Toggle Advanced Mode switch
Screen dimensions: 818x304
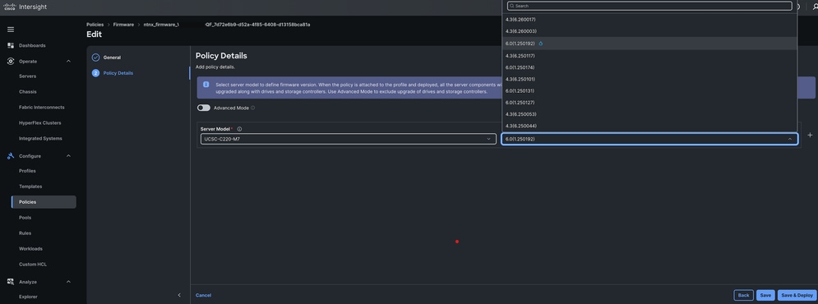203,108
